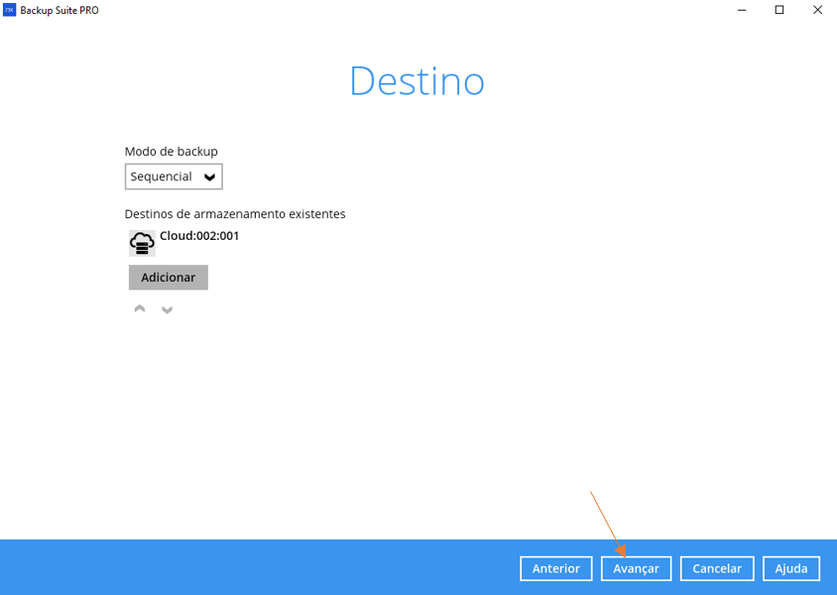The height and width of the screenshot is (595, 837).
Task: Move destination down with the down arrow
Action: click(x=167, y=309)
